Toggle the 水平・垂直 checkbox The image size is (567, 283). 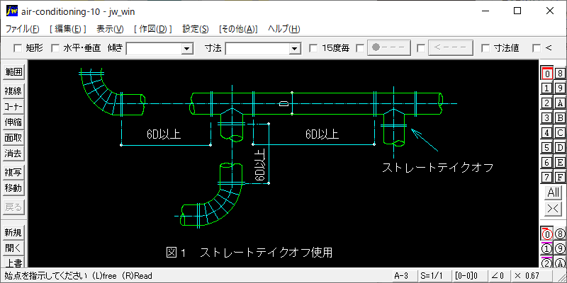coord(55,48)
